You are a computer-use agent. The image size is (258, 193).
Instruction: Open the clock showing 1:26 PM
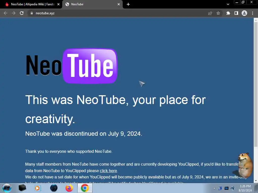245,188
